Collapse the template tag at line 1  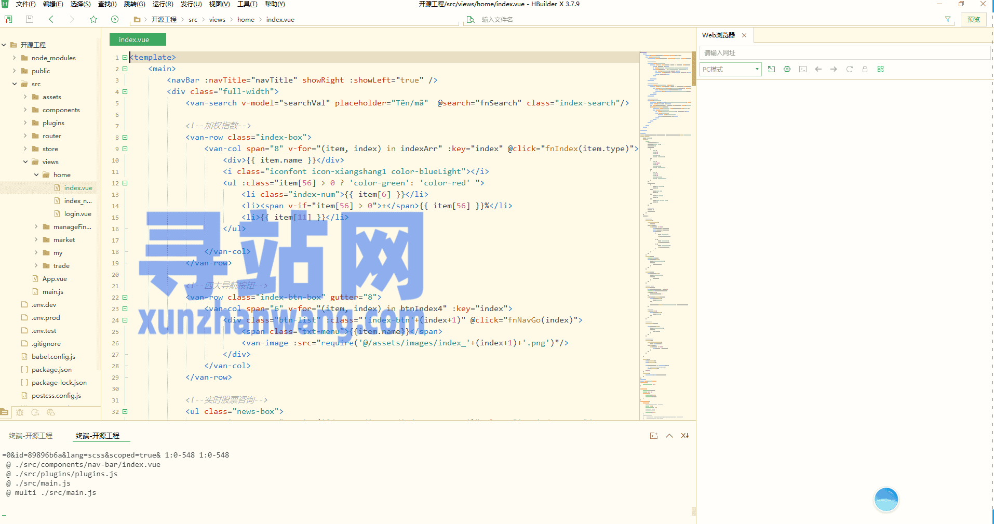(125, 58)
